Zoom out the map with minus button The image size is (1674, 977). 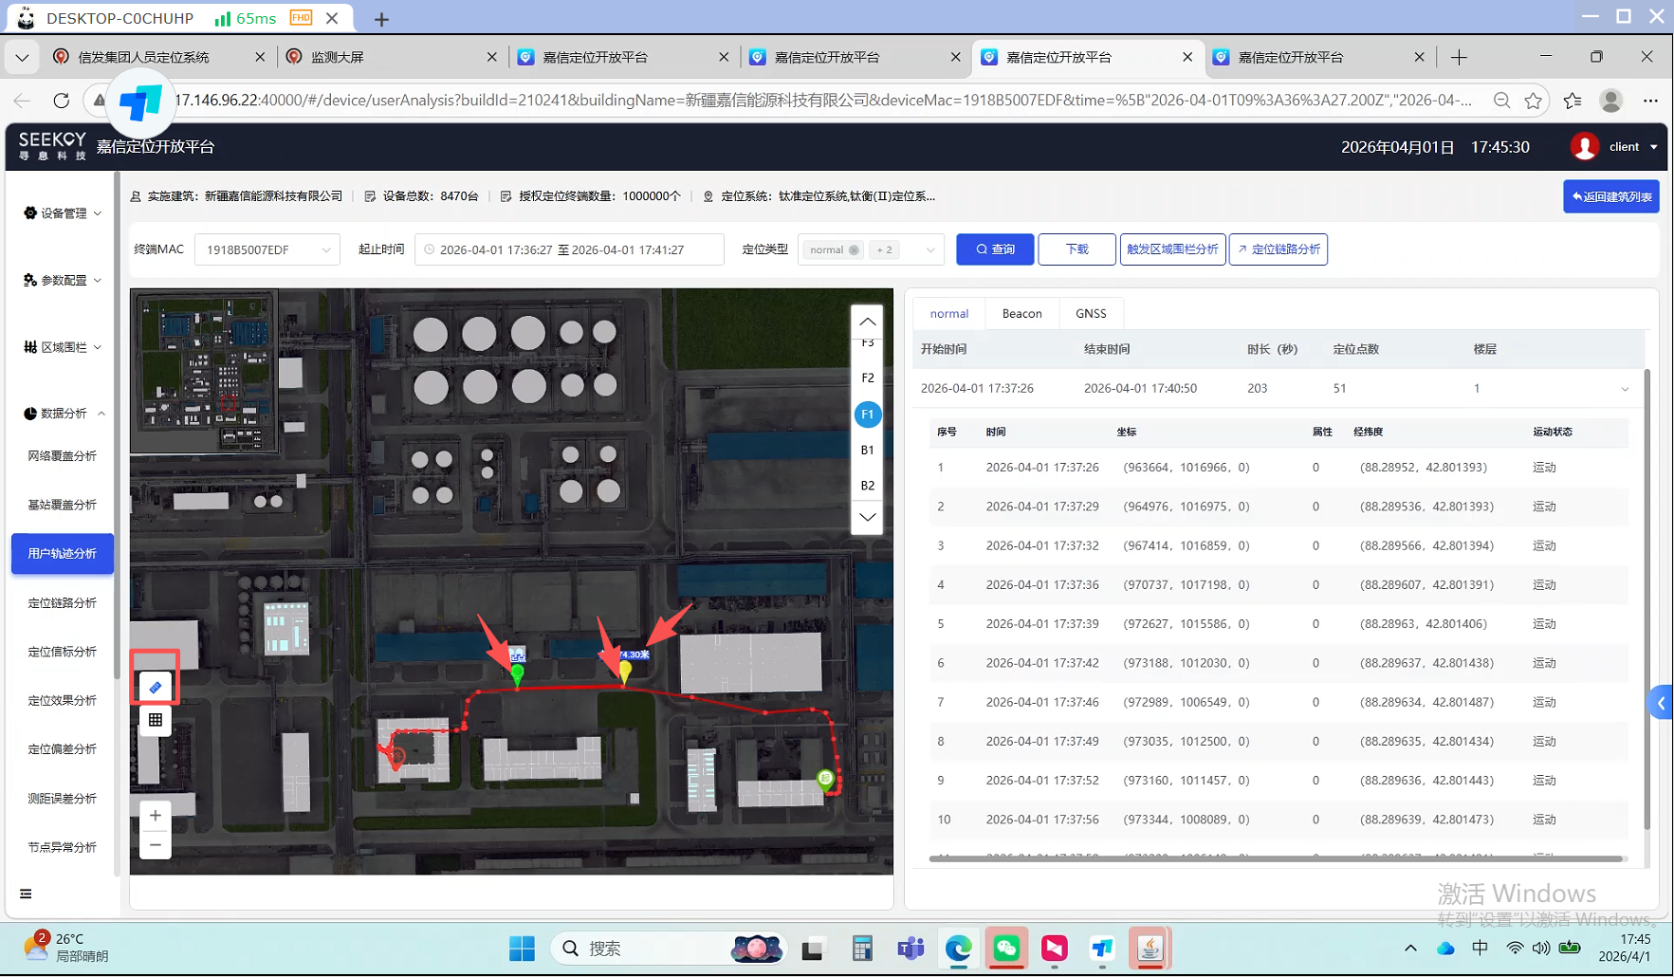(x=156, y=845)
